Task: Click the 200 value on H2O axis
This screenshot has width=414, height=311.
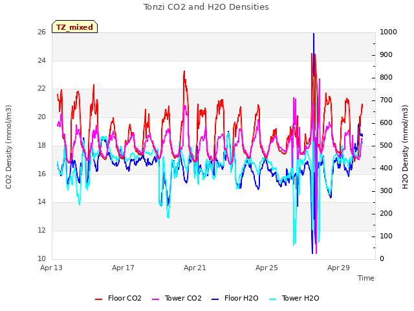Action: click(x=386, y=213)
